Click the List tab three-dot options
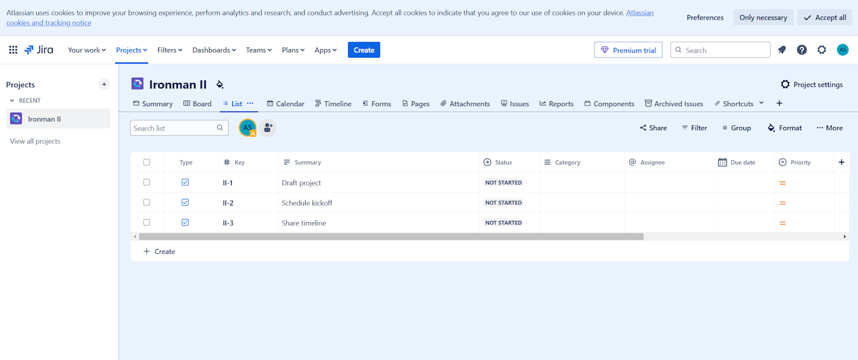Screen dimensions: 858x360 pos(250,104)
